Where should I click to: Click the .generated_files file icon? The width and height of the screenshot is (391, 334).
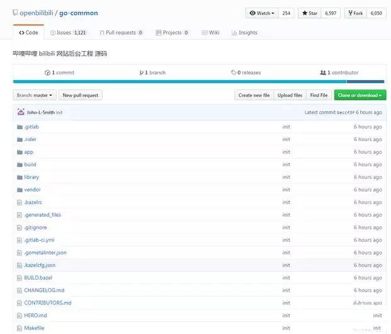tap(20, 215)
